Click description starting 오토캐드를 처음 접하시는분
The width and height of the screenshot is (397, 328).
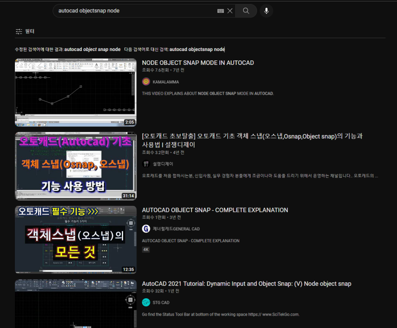coord(260,175)
